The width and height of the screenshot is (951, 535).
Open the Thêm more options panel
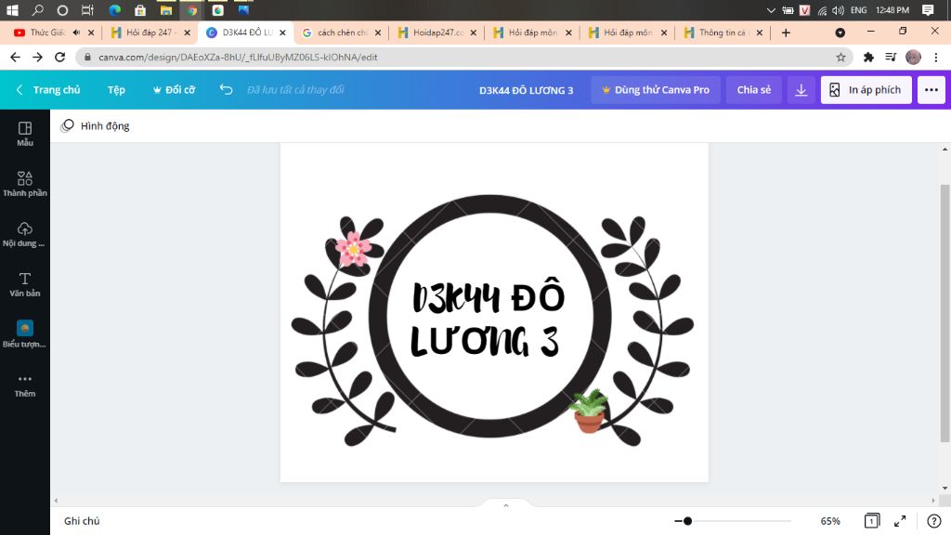point(25,385)
